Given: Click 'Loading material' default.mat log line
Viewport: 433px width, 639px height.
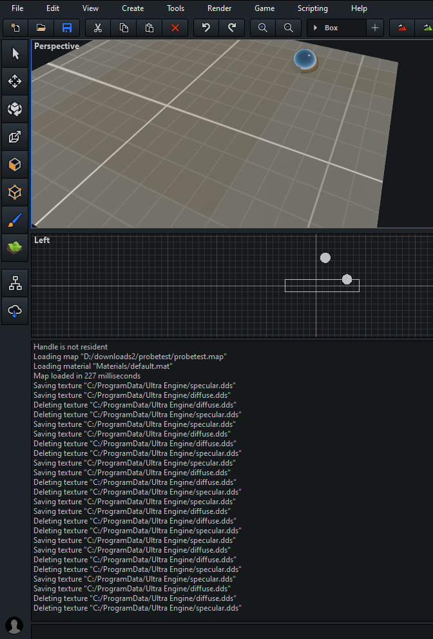Looking at the screenshot, I should click(103, 366).
